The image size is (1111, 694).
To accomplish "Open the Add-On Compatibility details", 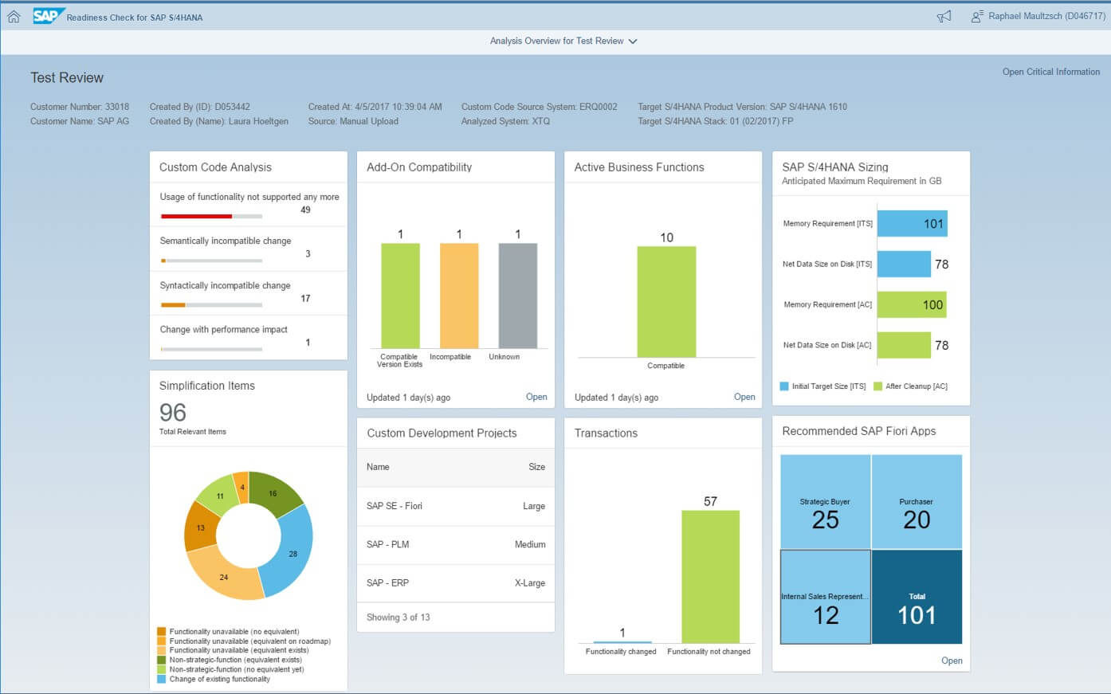I will click(536, 397).
